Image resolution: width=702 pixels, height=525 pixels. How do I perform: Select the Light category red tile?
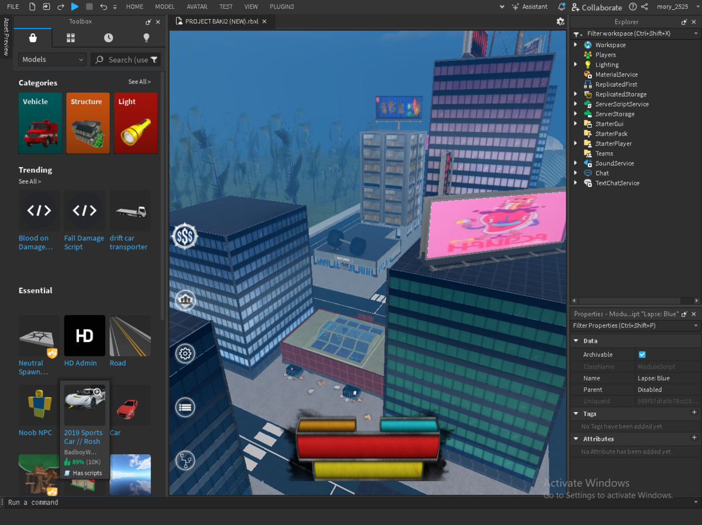(136, 123)
